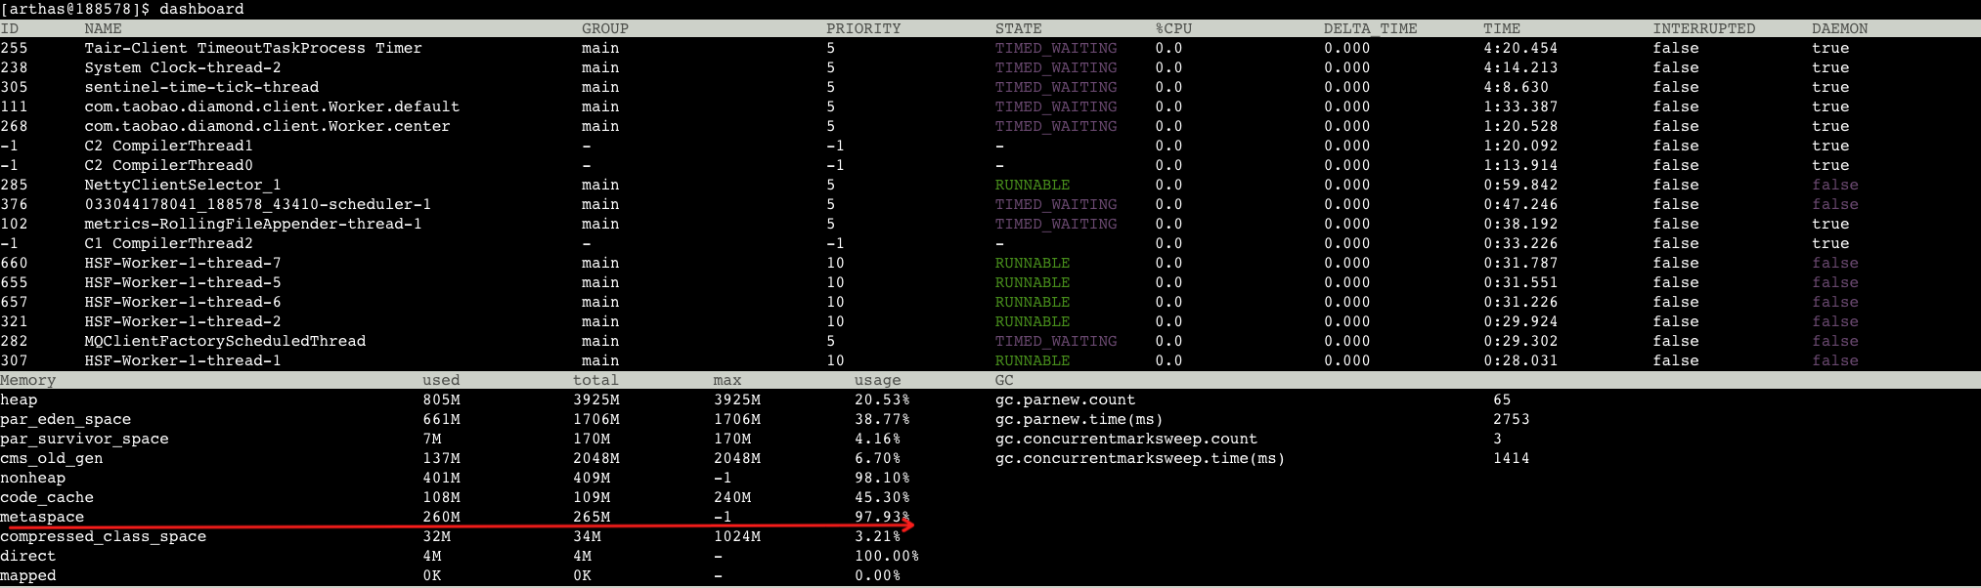Click the TIMED_WAITING state of System Clock-thread-2

[x=1056, y=67]
